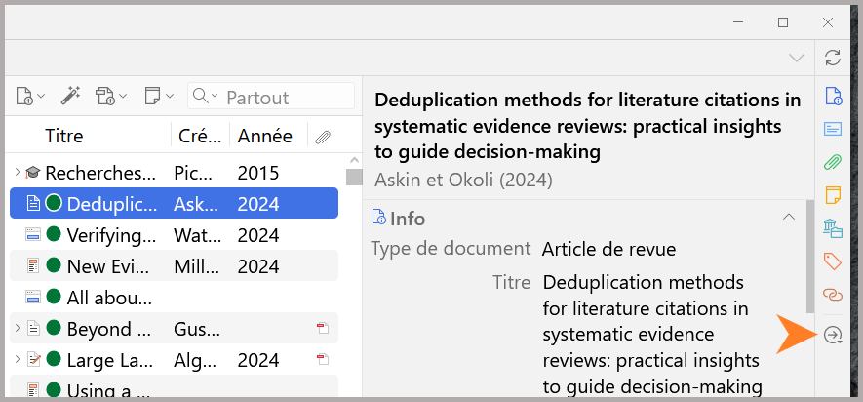Select the Using a item row

point(174,386)
